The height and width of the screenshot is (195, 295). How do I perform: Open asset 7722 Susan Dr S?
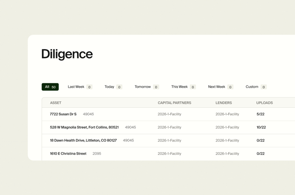[63, 114]
